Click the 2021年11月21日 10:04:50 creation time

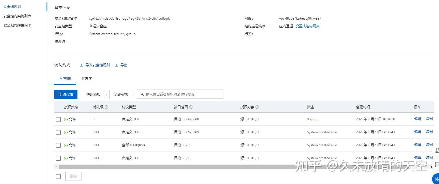coord(375,119)
